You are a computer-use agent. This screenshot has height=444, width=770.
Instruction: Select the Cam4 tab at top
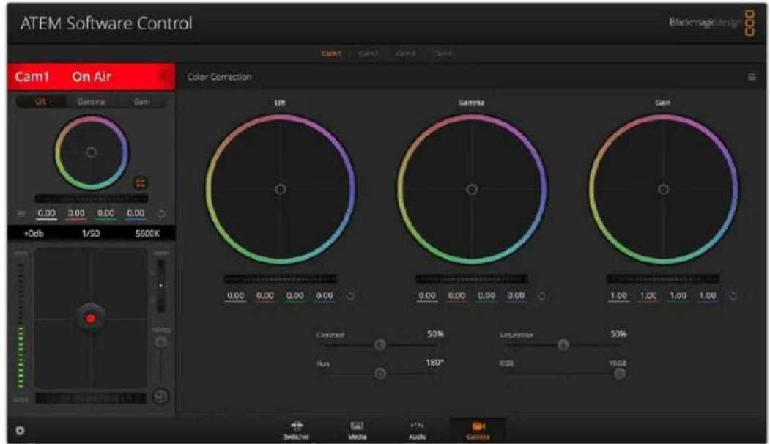click(443, 53)
